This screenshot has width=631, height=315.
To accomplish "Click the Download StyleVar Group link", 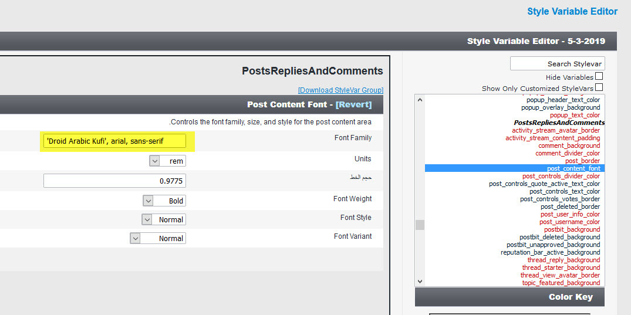I will [x=340, y=90].
